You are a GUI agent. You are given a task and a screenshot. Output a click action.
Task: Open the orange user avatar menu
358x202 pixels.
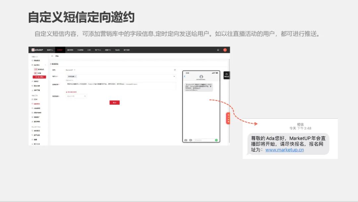tap(225, 50)
